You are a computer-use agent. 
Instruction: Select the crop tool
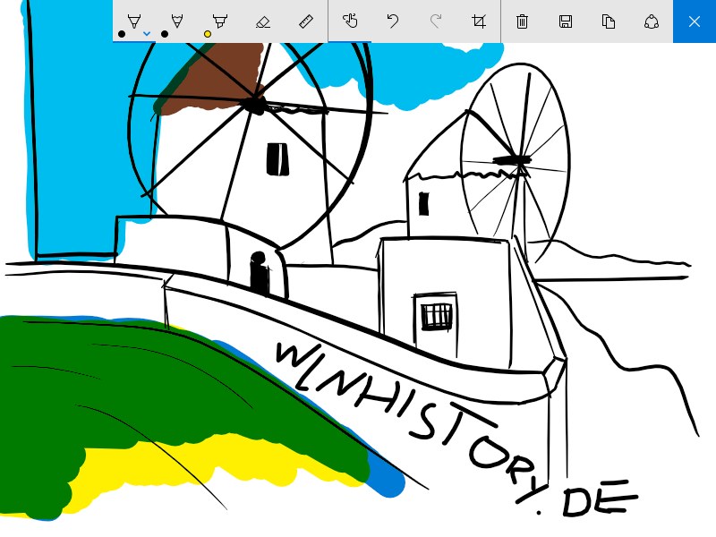479,21
